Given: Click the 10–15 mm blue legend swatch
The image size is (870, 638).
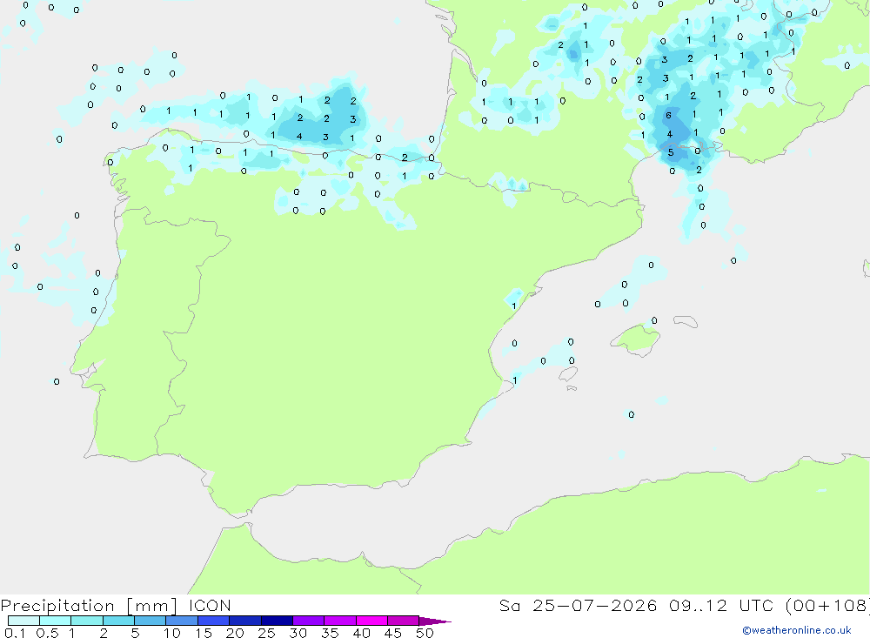Looking at the screenshot, I should pyautogui.click(x=182, y=621).
